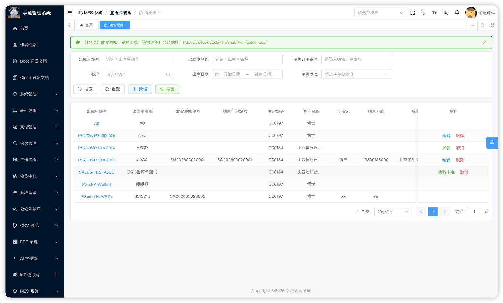The width and height of the screenshot is (503, 303).
Task: Switch to the 首页 tab
Action: tap(87, 25)
